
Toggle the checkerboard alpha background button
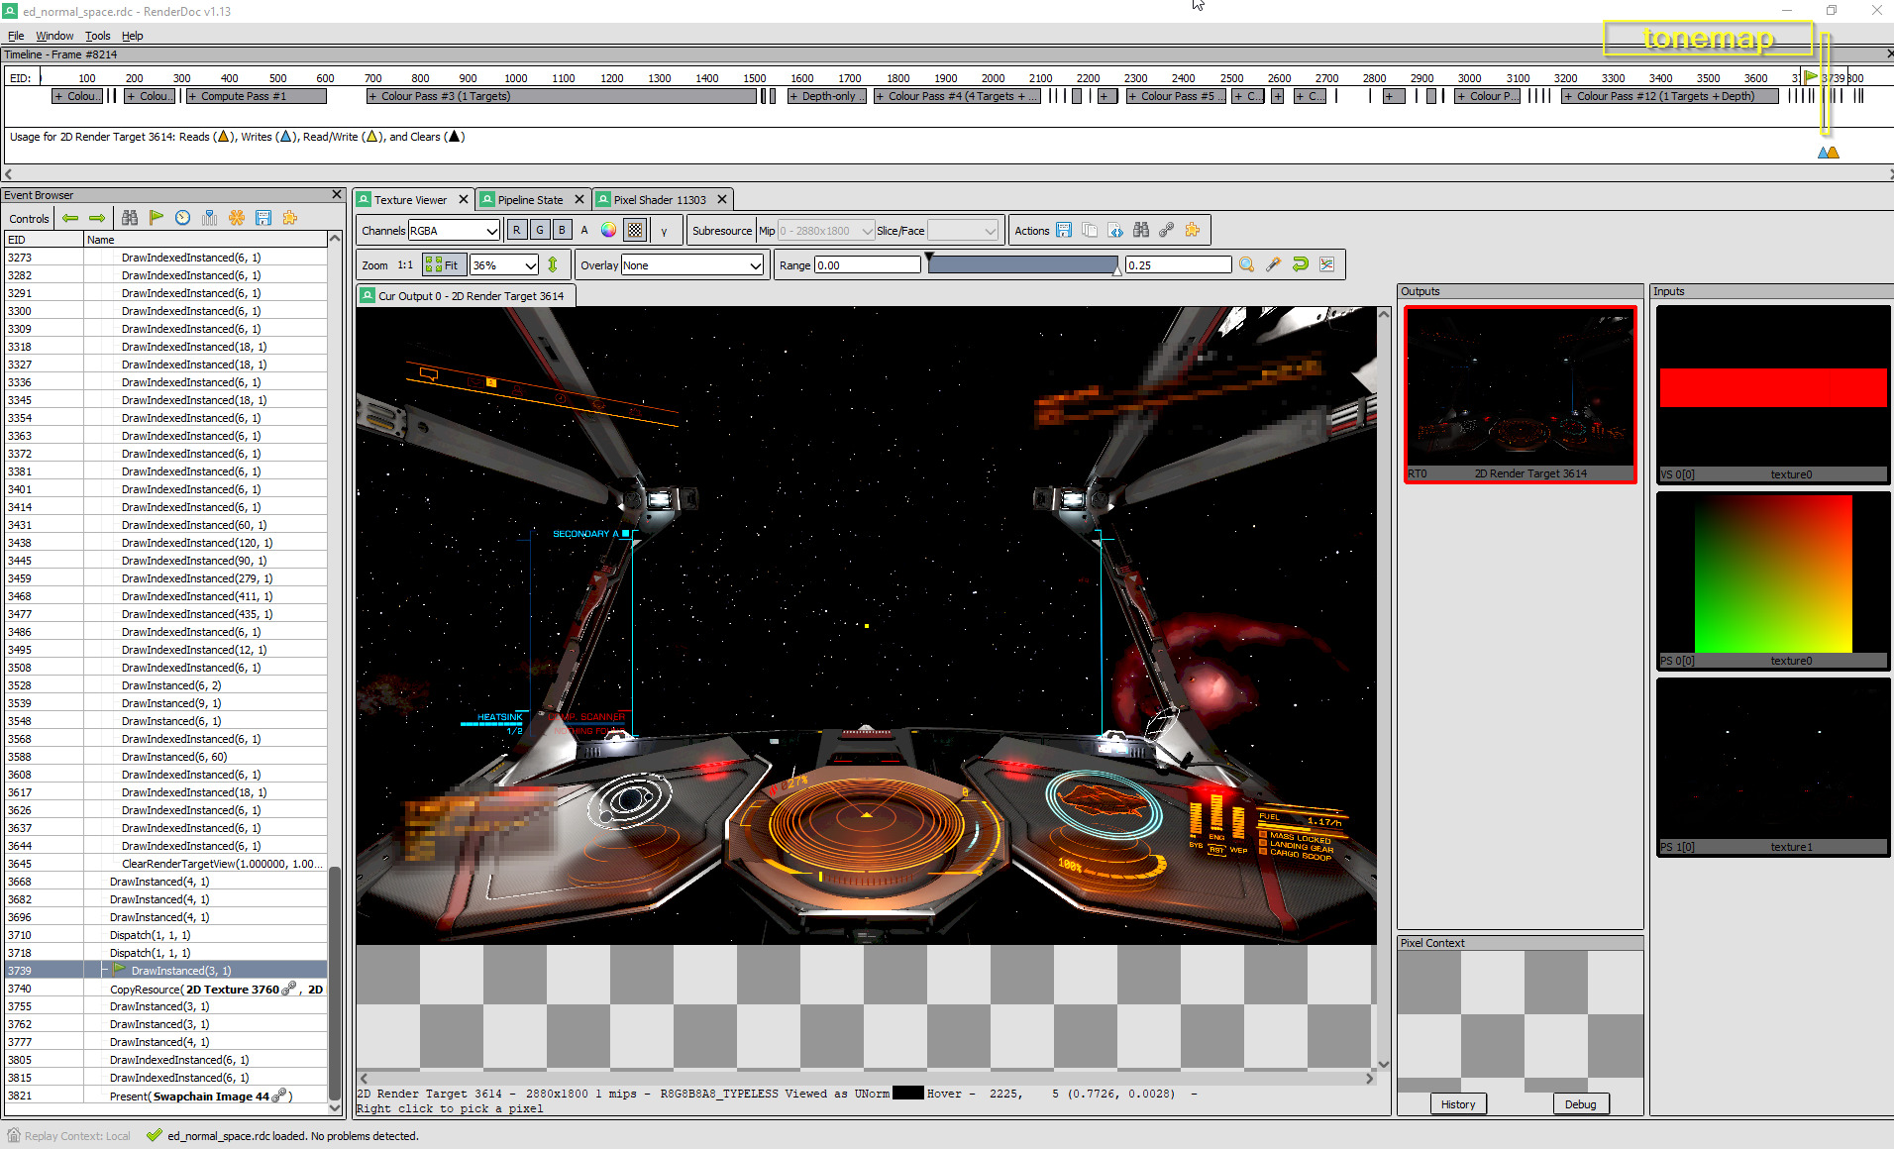click(x=635, y=230)
